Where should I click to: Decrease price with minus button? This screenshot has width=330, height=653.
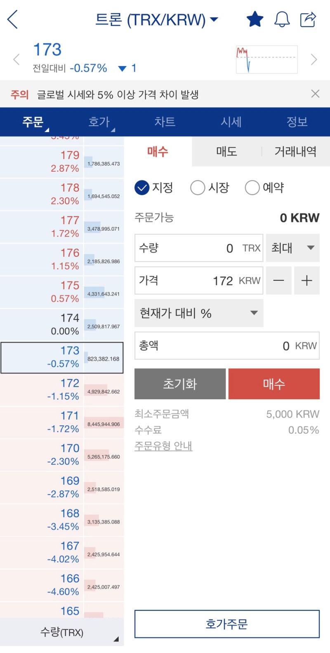(279, 281)
